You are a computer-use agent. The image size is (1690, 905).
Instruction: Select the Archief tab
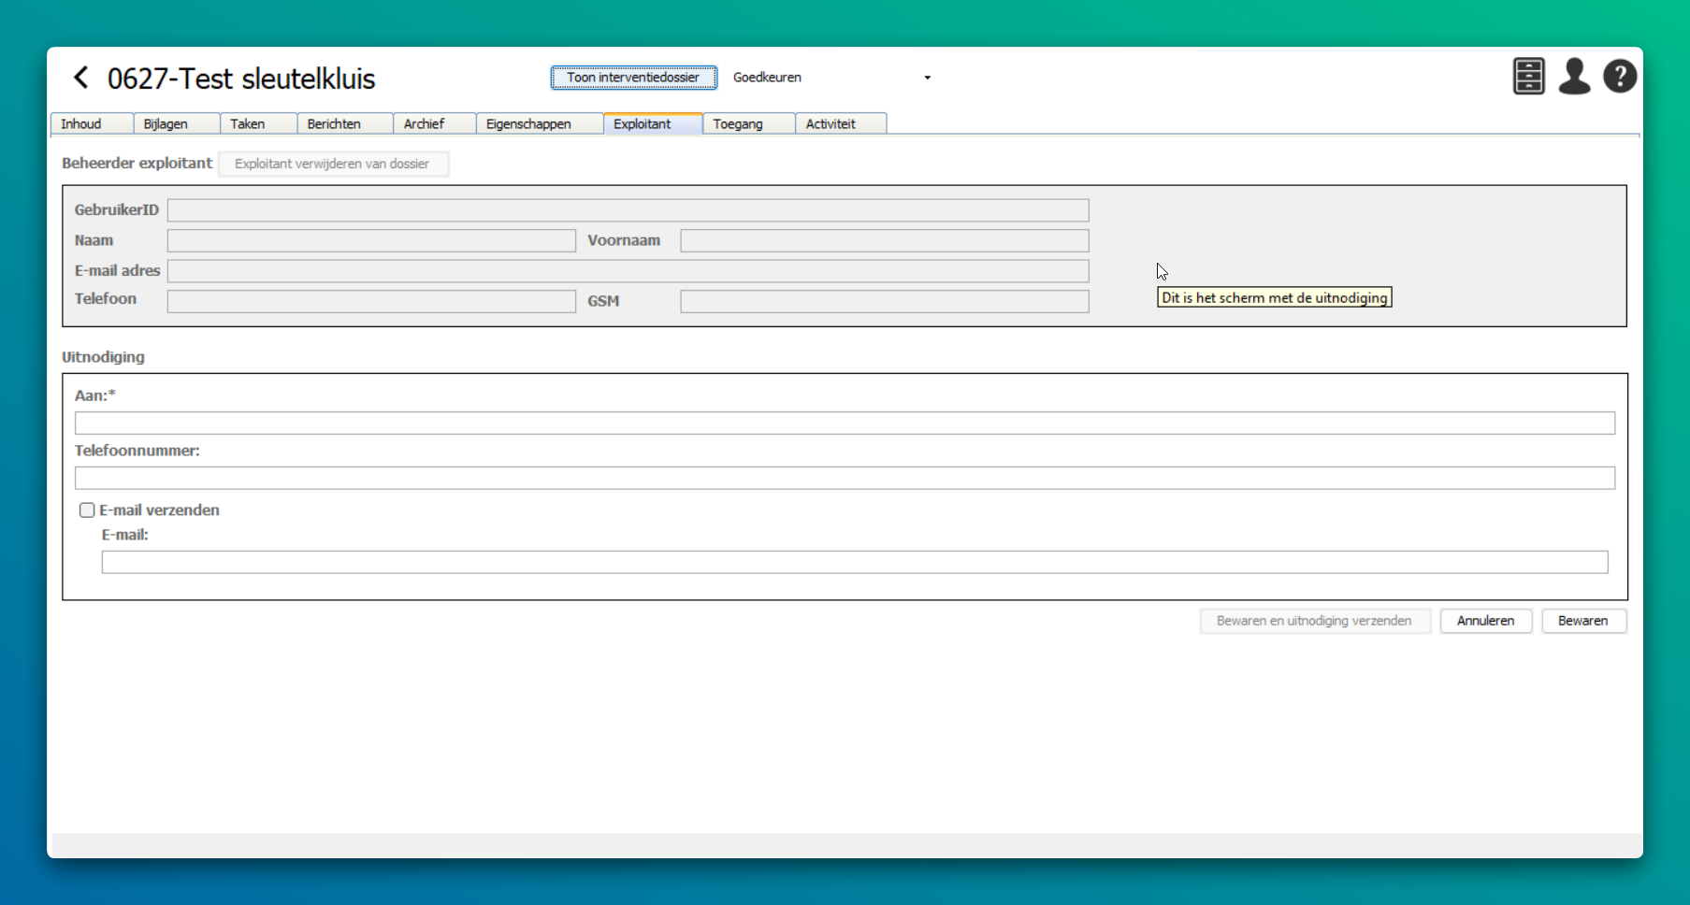tap(435, 124)
